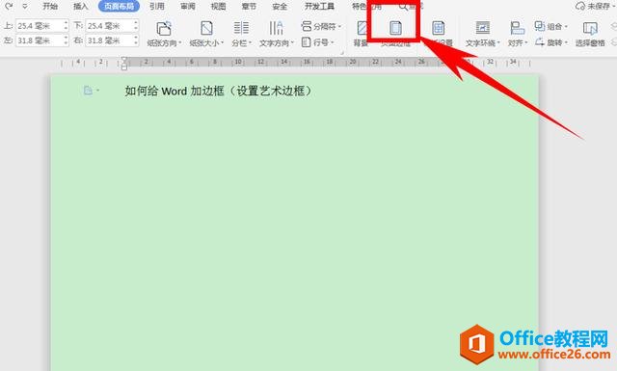Click the 对齐 align icon
The height and width of the screenshot is (371, 617).
[x=517, y=28]
